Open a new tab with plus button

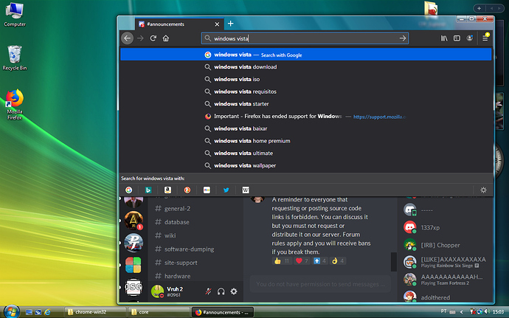click(230, 24)
